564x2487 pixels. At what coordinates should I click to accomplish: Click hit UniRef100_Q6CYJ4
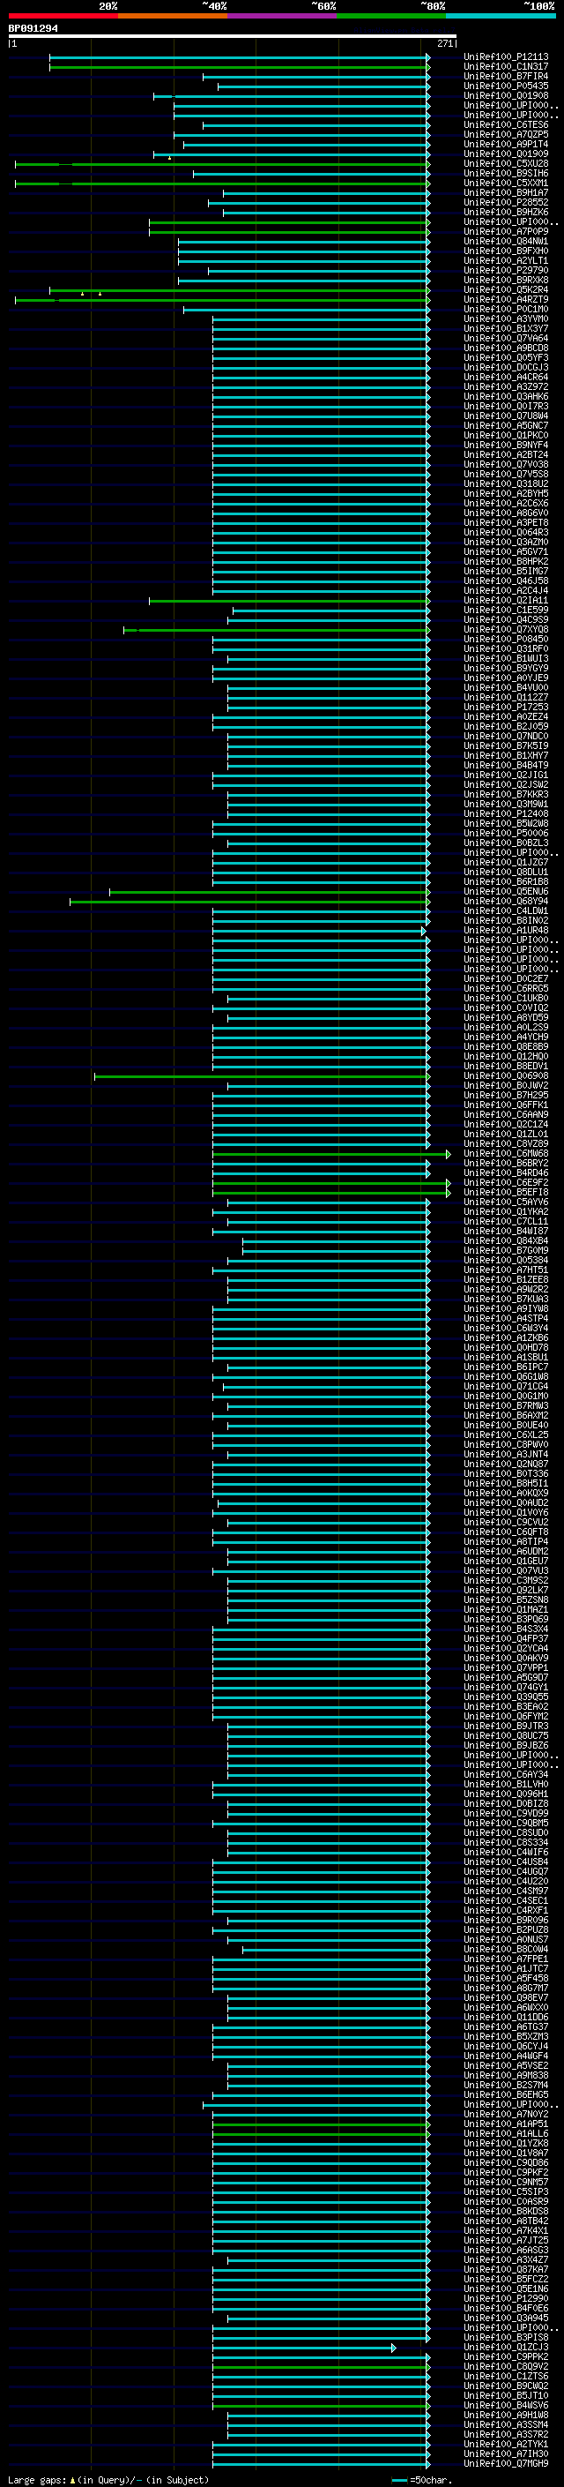[x=506, y=2046]
